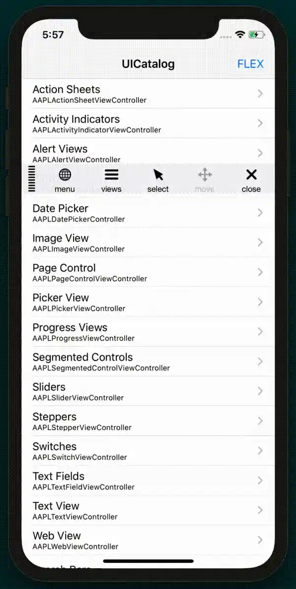
Task: Tap the FLEX button in navigation bar
Action: (x=250, y=64)
